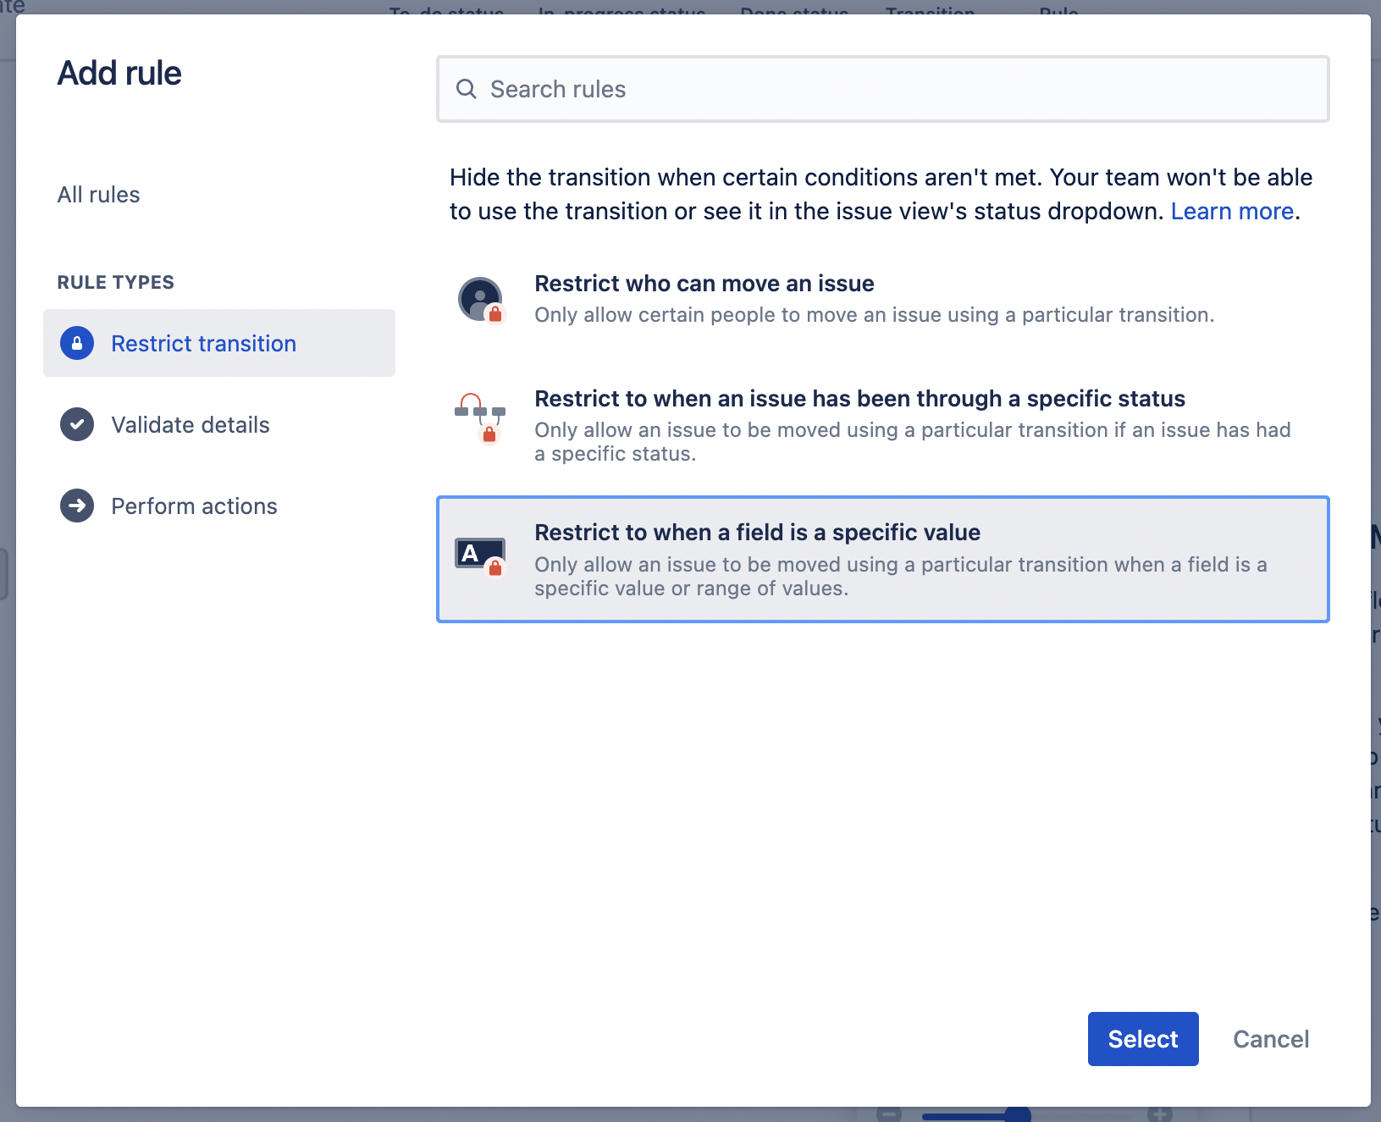1381x1122 pixels.
Task: Select the Restrict transition rule type
Action: point(203,343)
